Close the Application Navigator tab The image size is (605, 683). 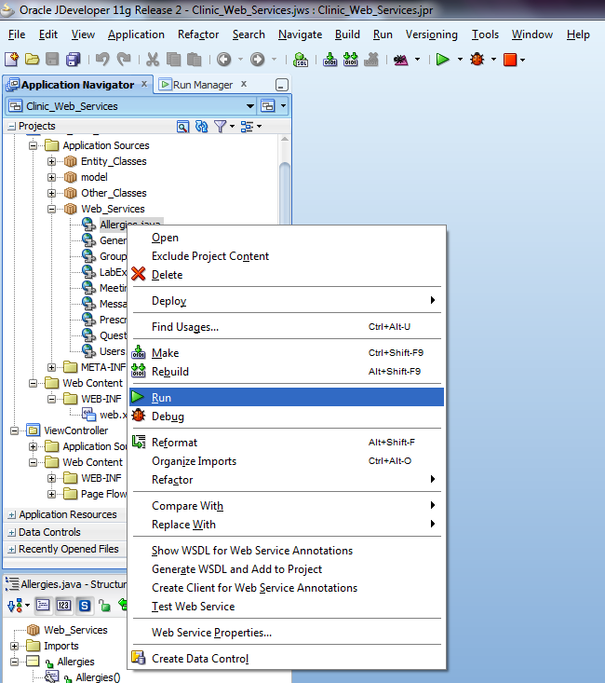(x=144, y=84)
